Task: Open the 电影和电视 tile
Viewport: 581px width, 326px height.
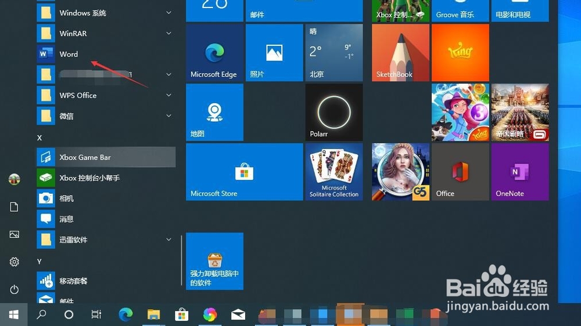Action: [x=520, y=10]
